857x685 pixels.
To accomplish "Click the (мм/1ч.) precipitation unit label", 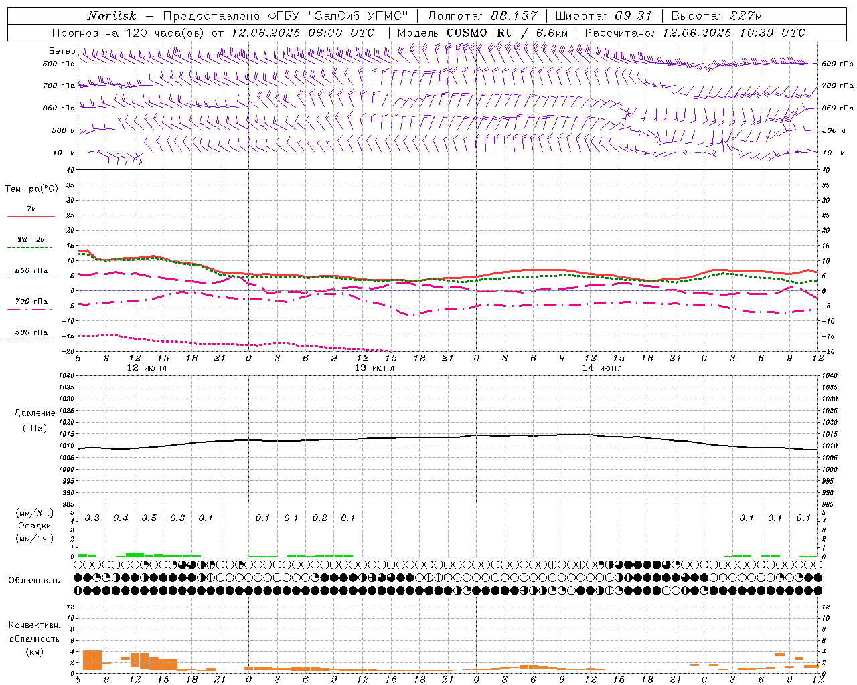I will 34,539.
